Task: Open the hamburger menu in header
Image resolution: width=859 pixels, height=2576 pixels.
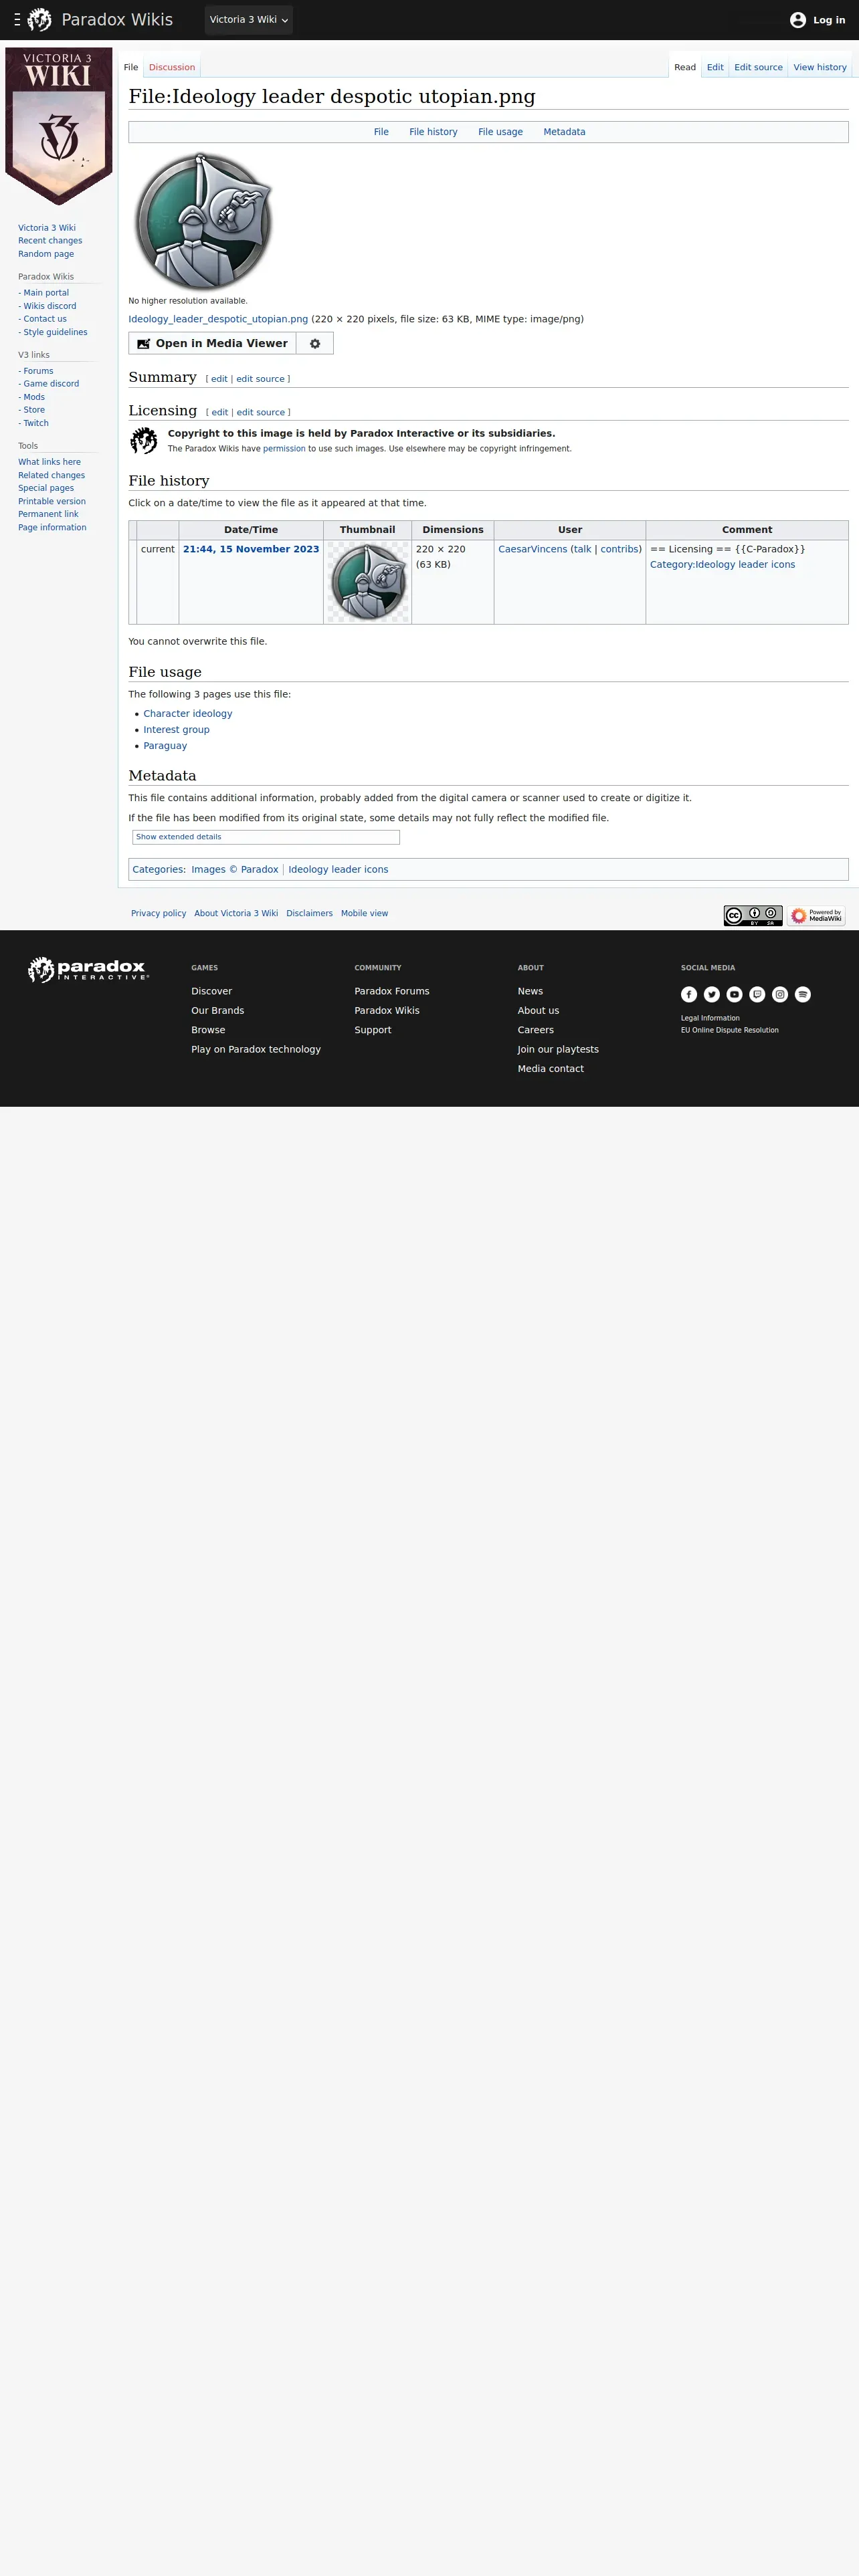Action: pos(17,20)
